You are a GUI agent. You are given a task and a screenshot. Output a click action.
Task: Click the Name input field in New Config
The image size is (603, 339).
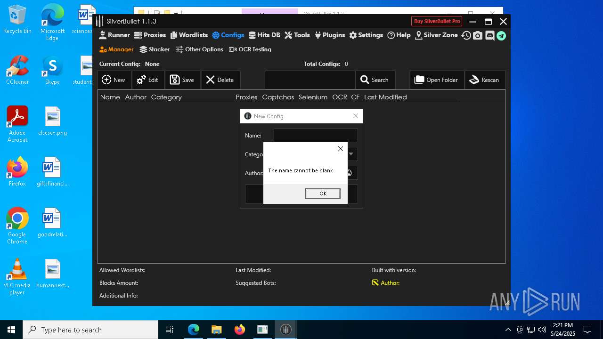[x=316, y=135]
